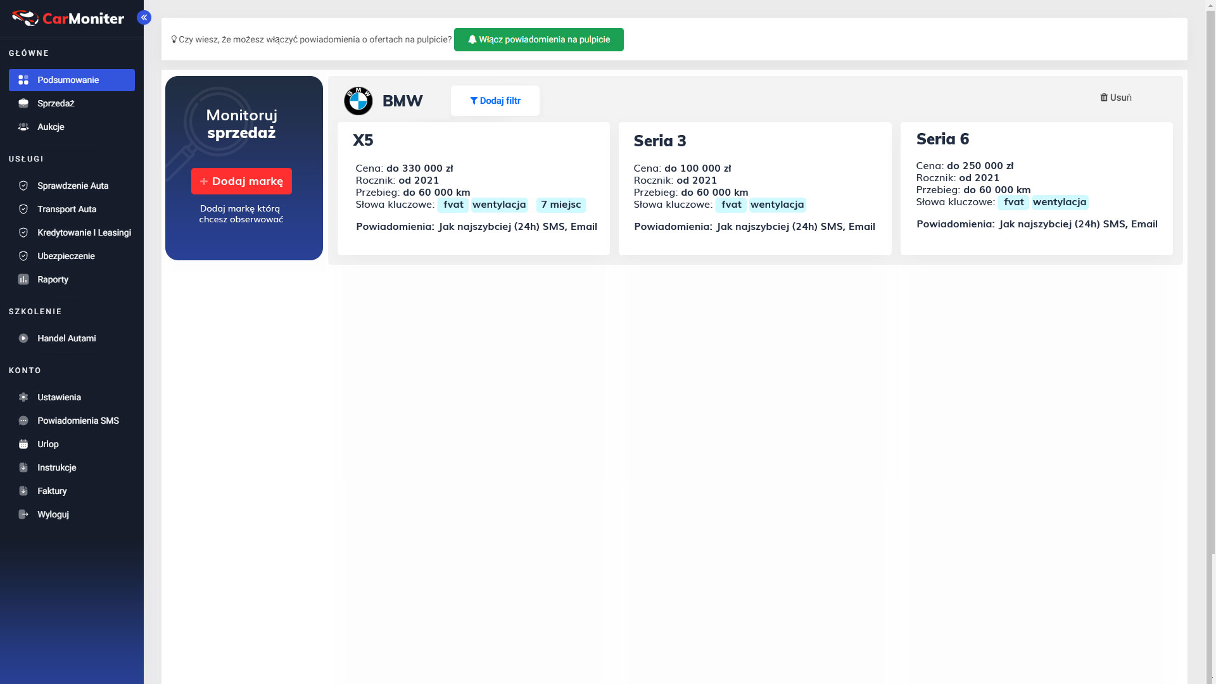Click the trash icon next to Usuń
The width and height of the screenshot is (1216, 684).
pos(1104,98)
